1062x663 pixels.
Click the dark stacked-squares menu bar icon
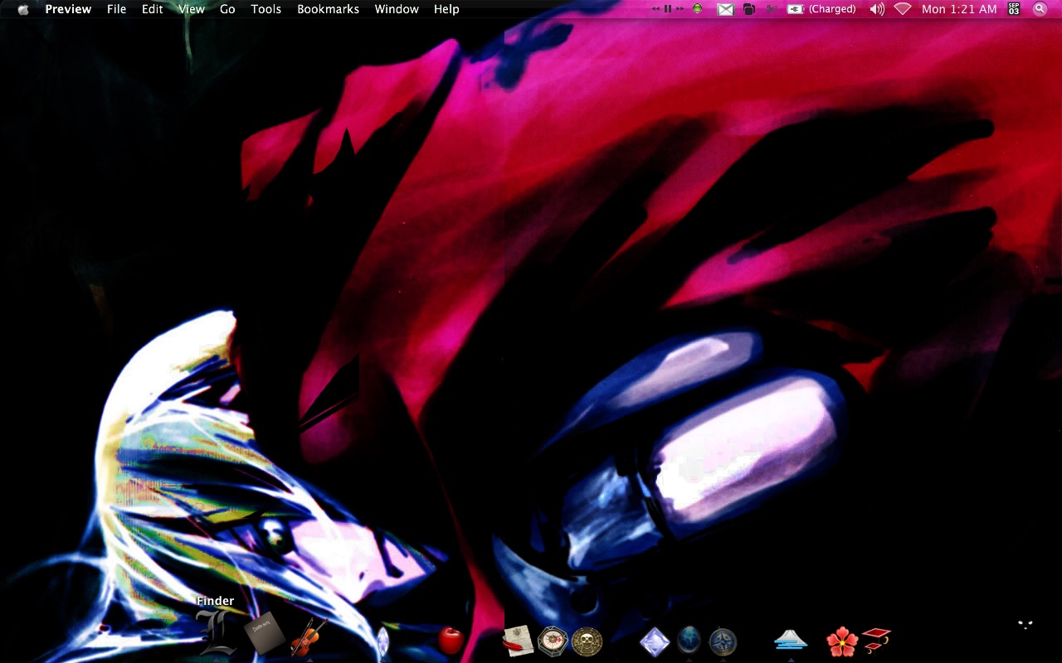749,9
